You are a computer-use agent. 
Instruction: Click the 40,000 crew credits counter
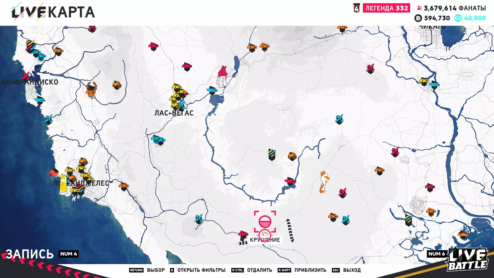point(475,18)
